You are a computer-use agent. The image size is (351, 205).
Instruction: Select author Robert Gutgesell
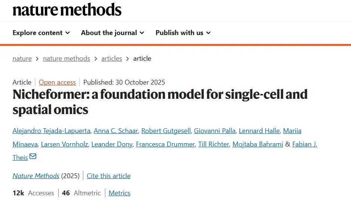click(x=166, y=131)
